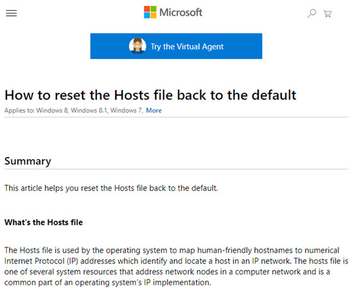Screen dimensions: 353x291
Task: Click the Virtual Agent avatar image
Action: click(x=137, y=46)
